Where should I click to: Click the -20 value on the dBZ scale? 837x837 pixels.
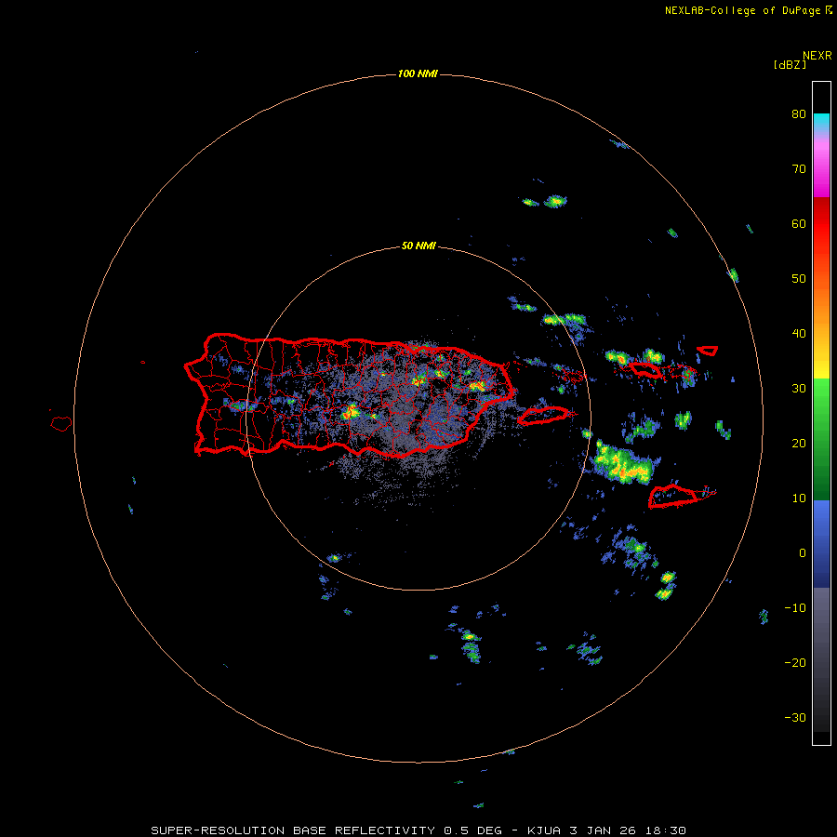point(795,663)
